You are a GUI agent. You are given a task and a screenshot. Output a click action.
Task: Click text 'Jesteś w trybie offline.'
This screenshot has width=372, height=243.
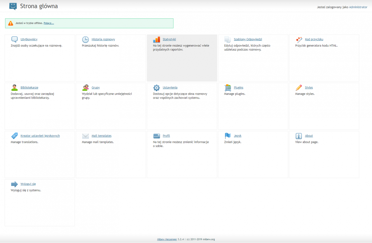(29, 23)
